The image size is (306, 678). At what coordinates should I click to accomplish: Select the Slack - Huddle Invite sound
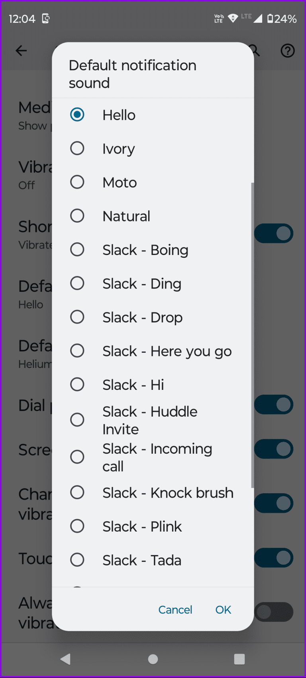coord(77,419)
